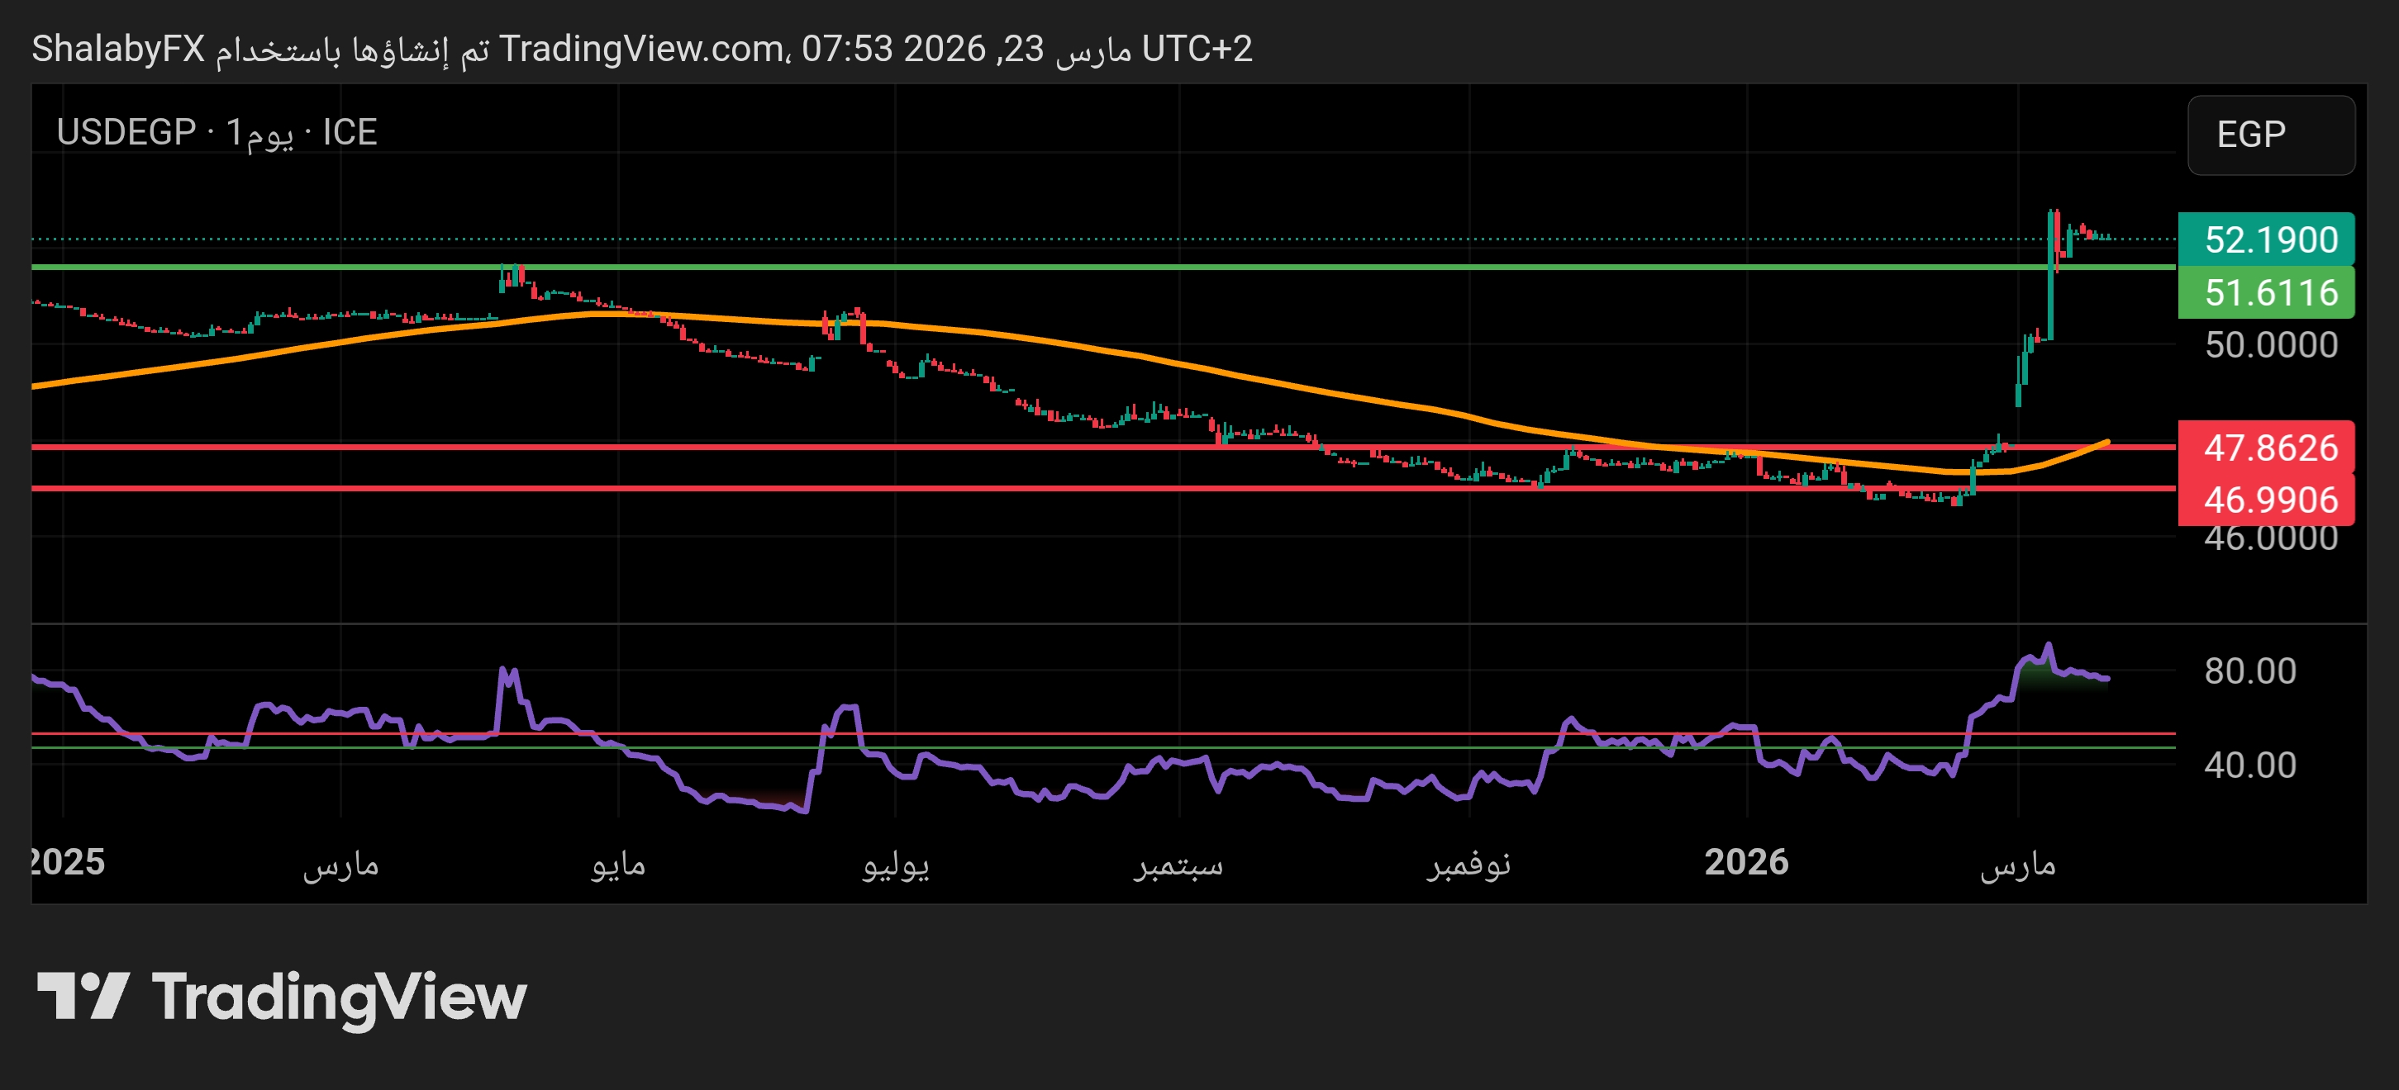Click the RSI 40.00 axis label

point(2249,765)
